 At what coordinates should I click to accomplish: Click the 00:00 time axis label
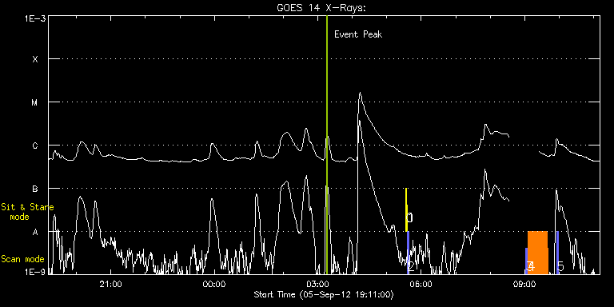pyautogui.click(x=214, y=284)
